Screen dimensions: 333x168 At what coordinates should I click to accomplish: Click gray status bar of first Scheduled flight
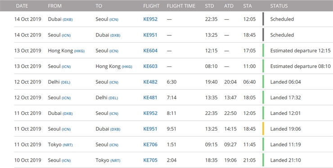point(263,19)
